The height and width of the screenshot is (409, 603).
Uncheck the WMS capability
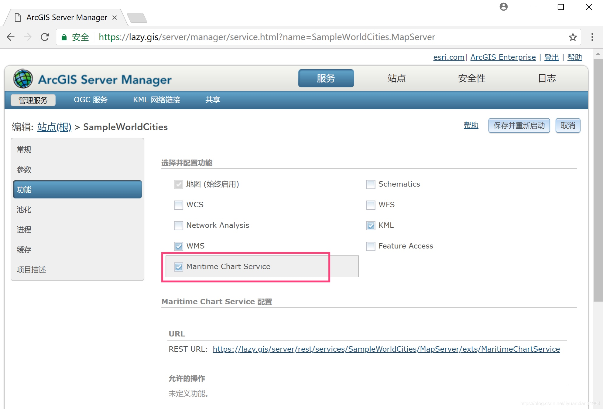[179, 246]
